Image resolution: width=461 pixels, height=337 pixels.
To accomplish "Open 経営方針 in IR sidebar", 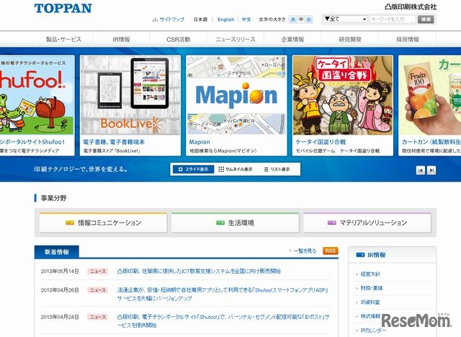I will coord(370,274).
